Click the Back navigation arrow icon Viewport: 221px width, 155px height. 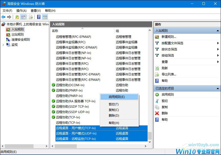click(x=3, y=17)
